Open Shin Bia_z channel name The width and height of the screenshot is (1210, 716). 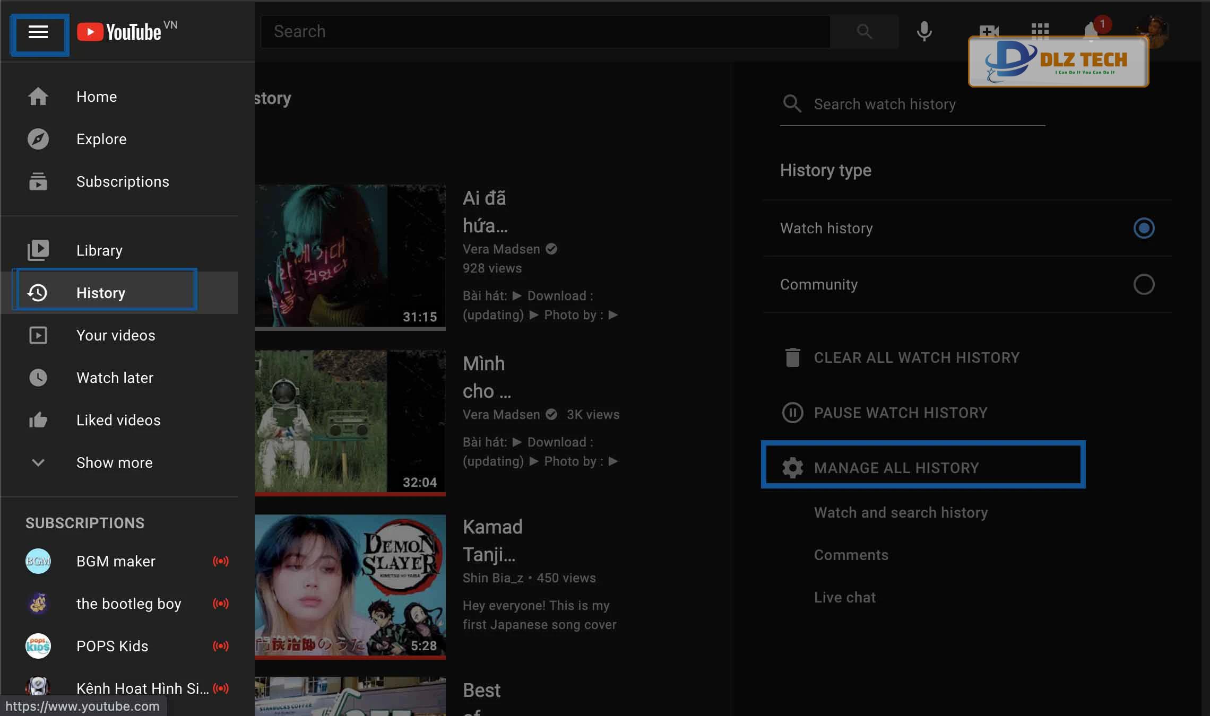493,578
